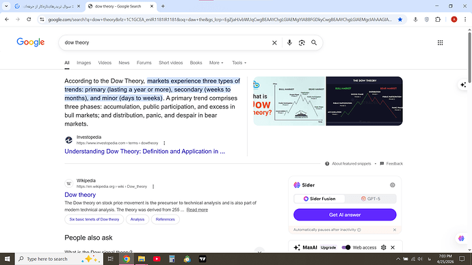Open Investopedia result three-dot options
Image resolution: width=472 pixels, height=265 pixels.
point(164,143)
